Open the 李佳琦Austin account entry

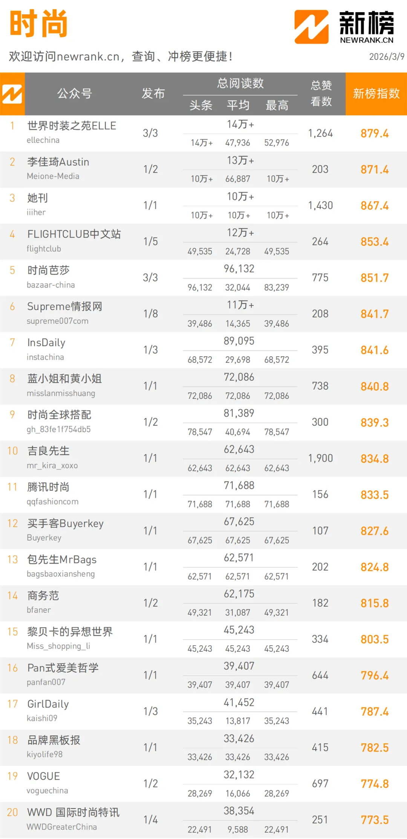tap(58, 162)
